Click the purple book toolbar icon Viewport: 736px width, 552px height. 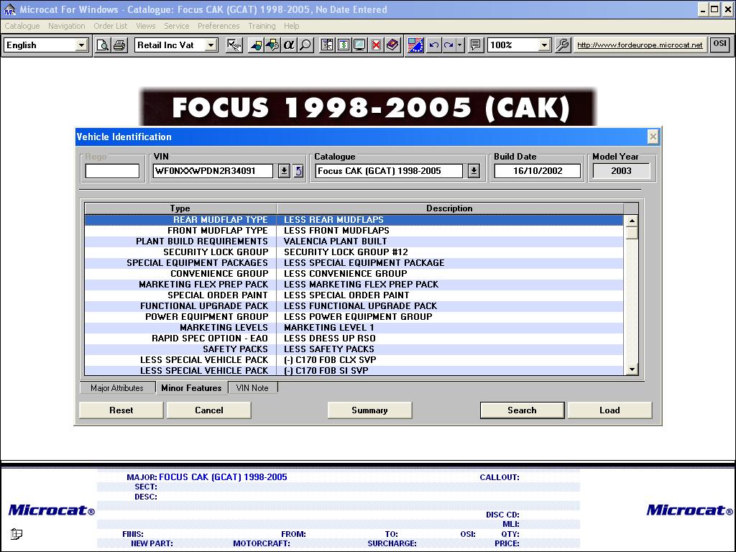pos(392,45)
